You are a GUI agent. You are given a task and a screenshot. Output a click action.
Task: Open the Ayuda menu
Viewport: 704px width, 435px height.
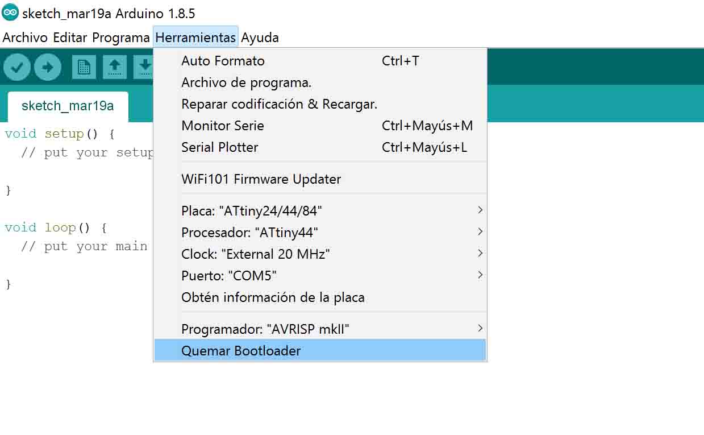click(260, 38)
